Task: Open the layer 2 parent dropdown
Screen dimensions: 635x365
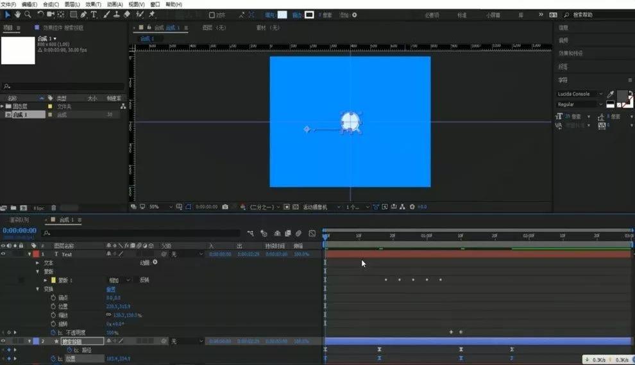Action: click(x=187, y=341)
